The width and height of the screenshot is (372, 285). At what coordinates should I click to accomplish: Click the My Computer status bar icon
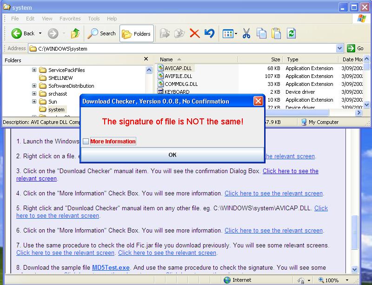(304, 122)
